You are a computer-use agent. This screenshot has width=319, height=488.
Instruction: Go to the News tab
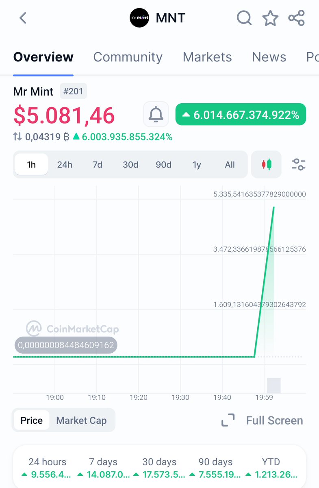269,57
